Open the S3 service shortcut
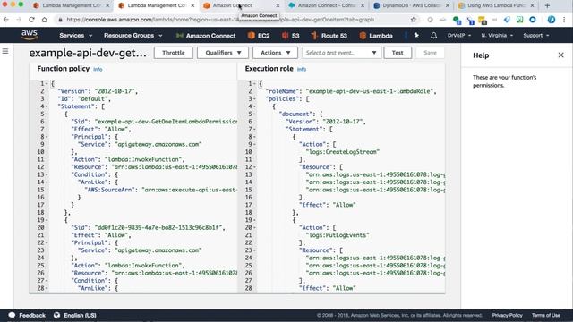This screenshot has height=322, width=573. coord(291,36)
